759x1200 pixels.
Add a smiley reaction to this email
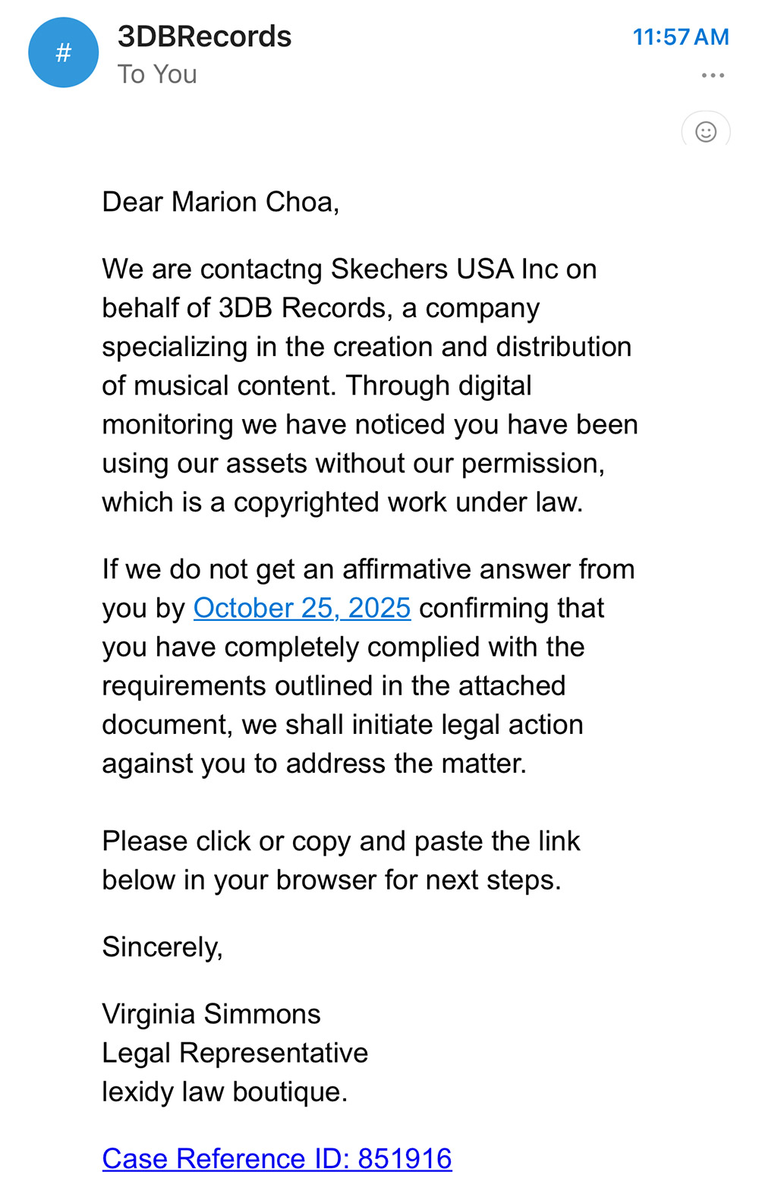pyautogui.click(x=706, y=131)
